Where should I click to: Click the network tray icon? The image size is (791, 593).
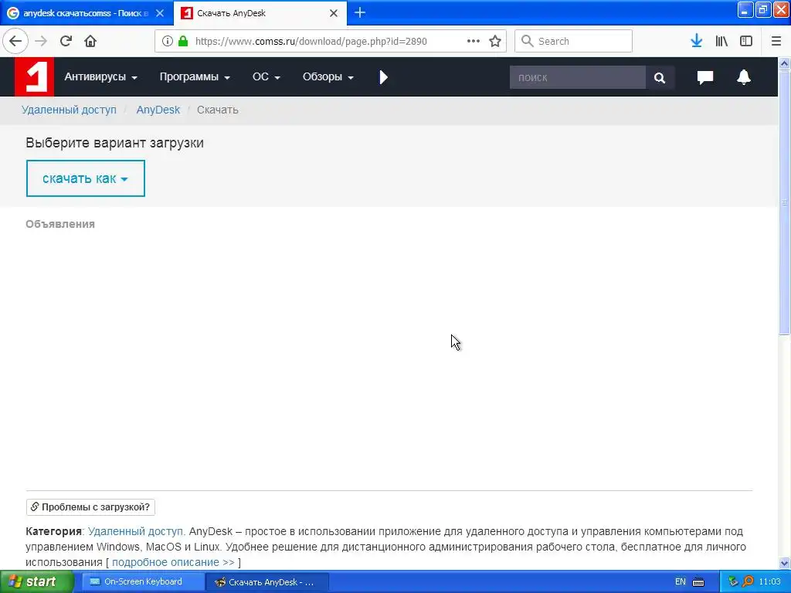[733, 581]
